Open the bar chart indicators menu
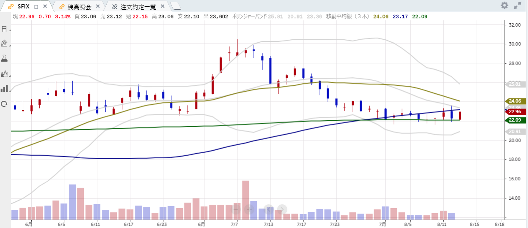 [4, 89]
